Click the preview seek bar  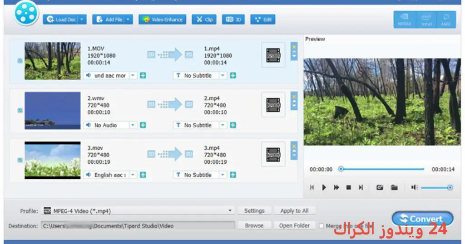382,169
